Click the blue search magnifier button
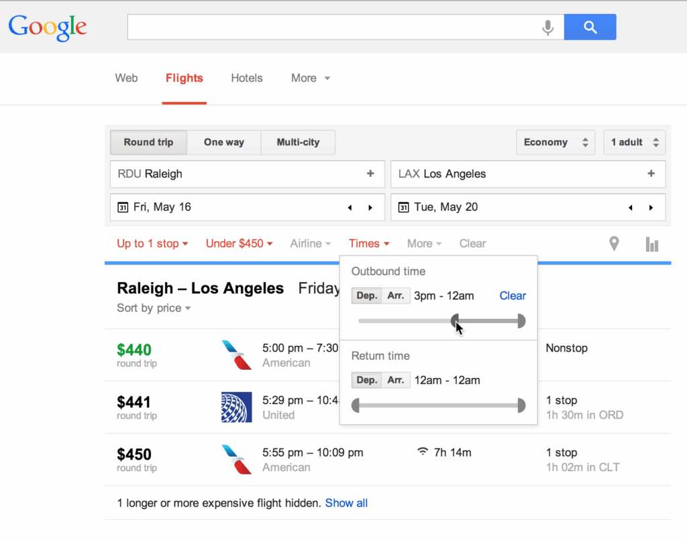 coord(590,27)
